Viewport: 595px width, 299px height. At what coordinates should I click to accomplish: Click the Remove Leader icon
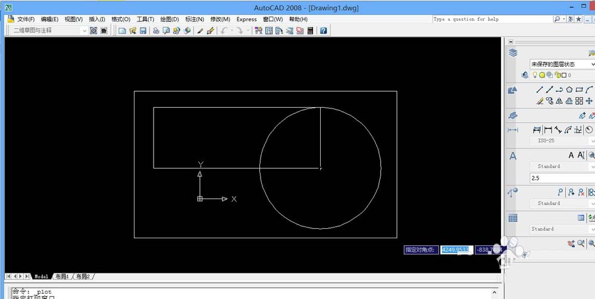pos(581,192)
